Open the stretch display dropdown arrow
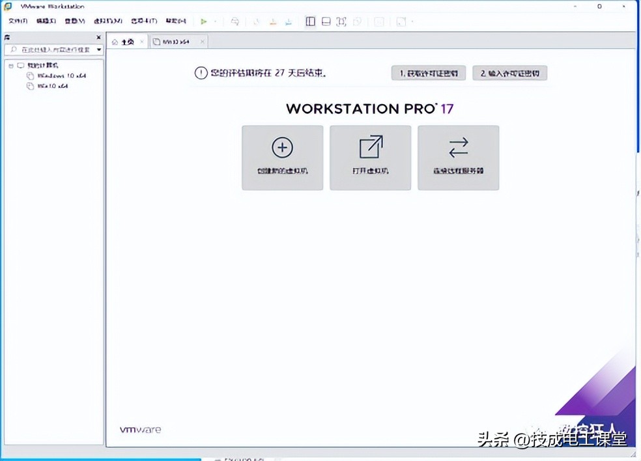Viewport: 641px width, 461px height. point(412,21)
